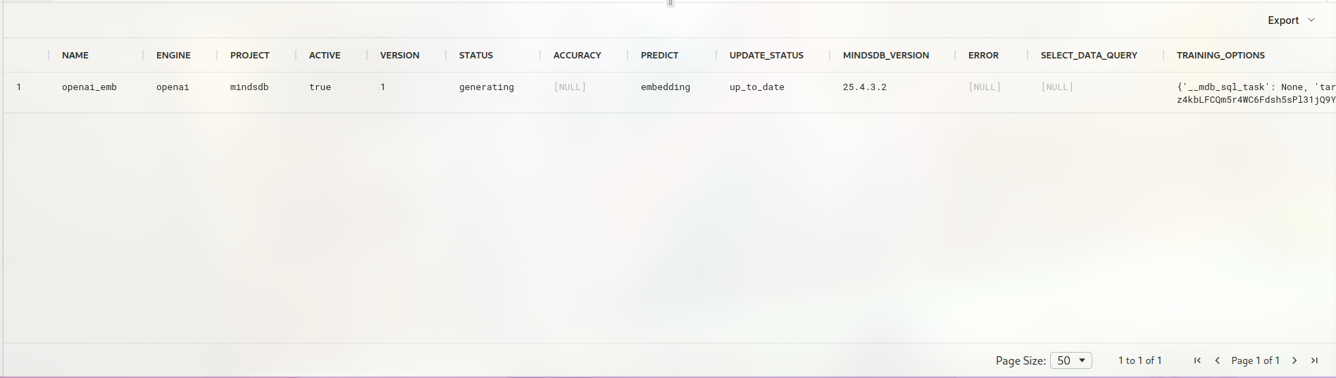Sort by ENGINE column header

click(173, 55)
